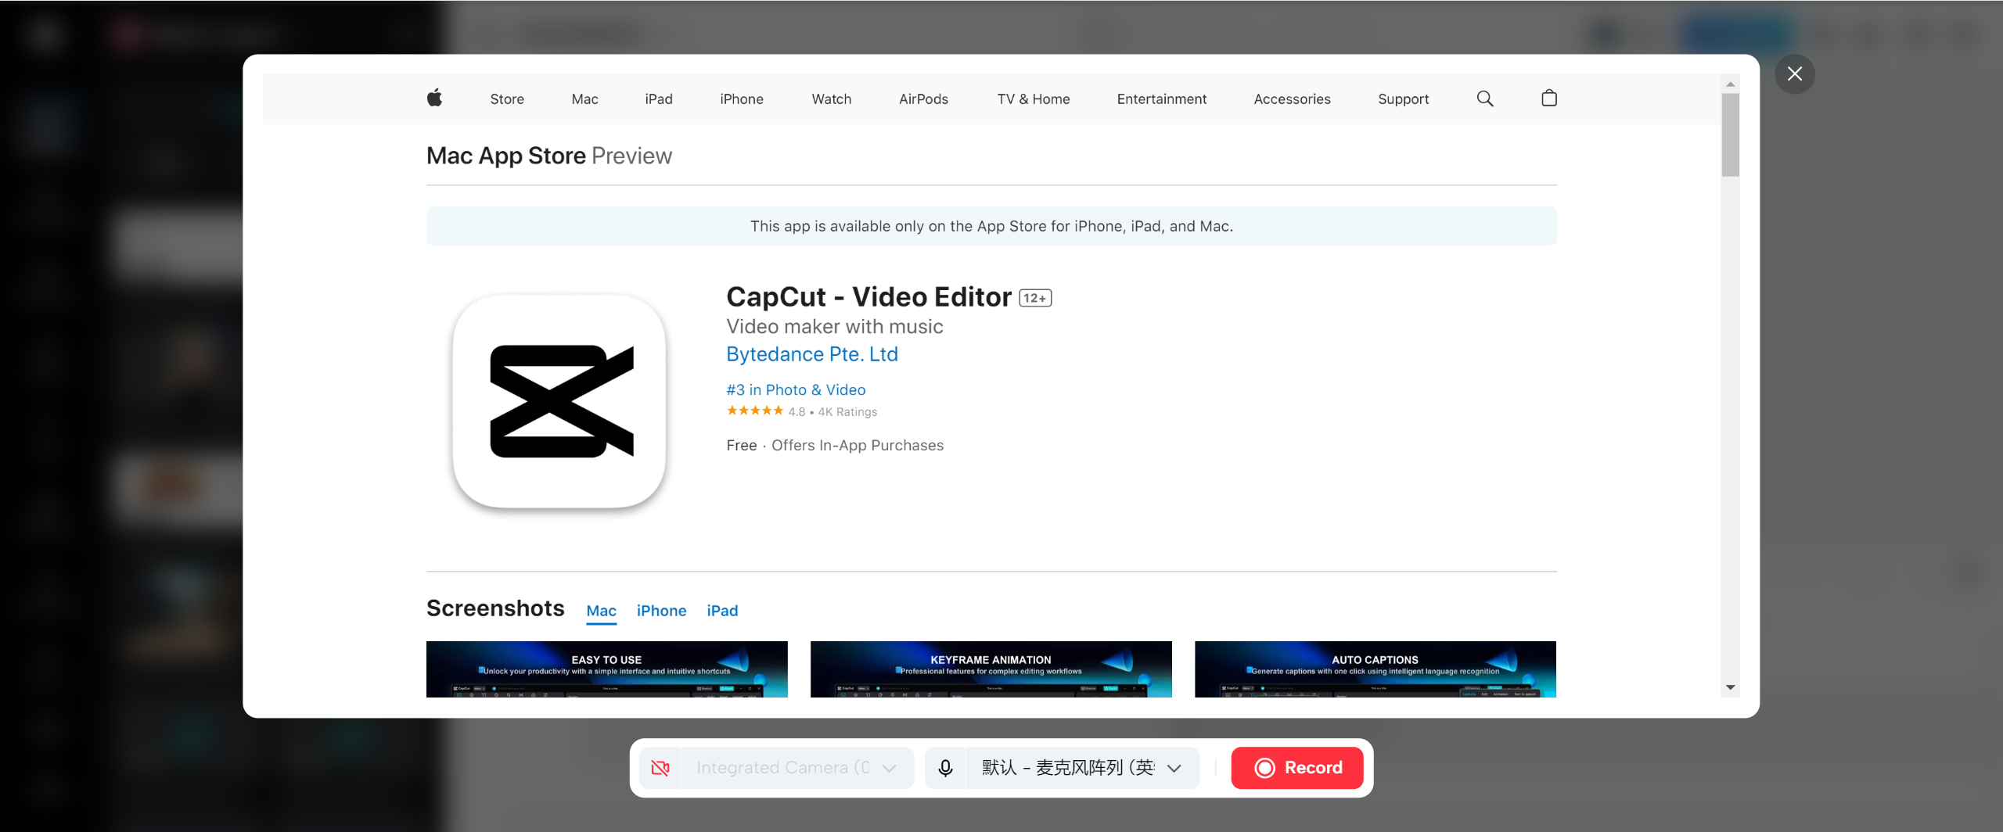
Task: Close the Mac App Store preview dialog
Action: [x=1795, y=74]
